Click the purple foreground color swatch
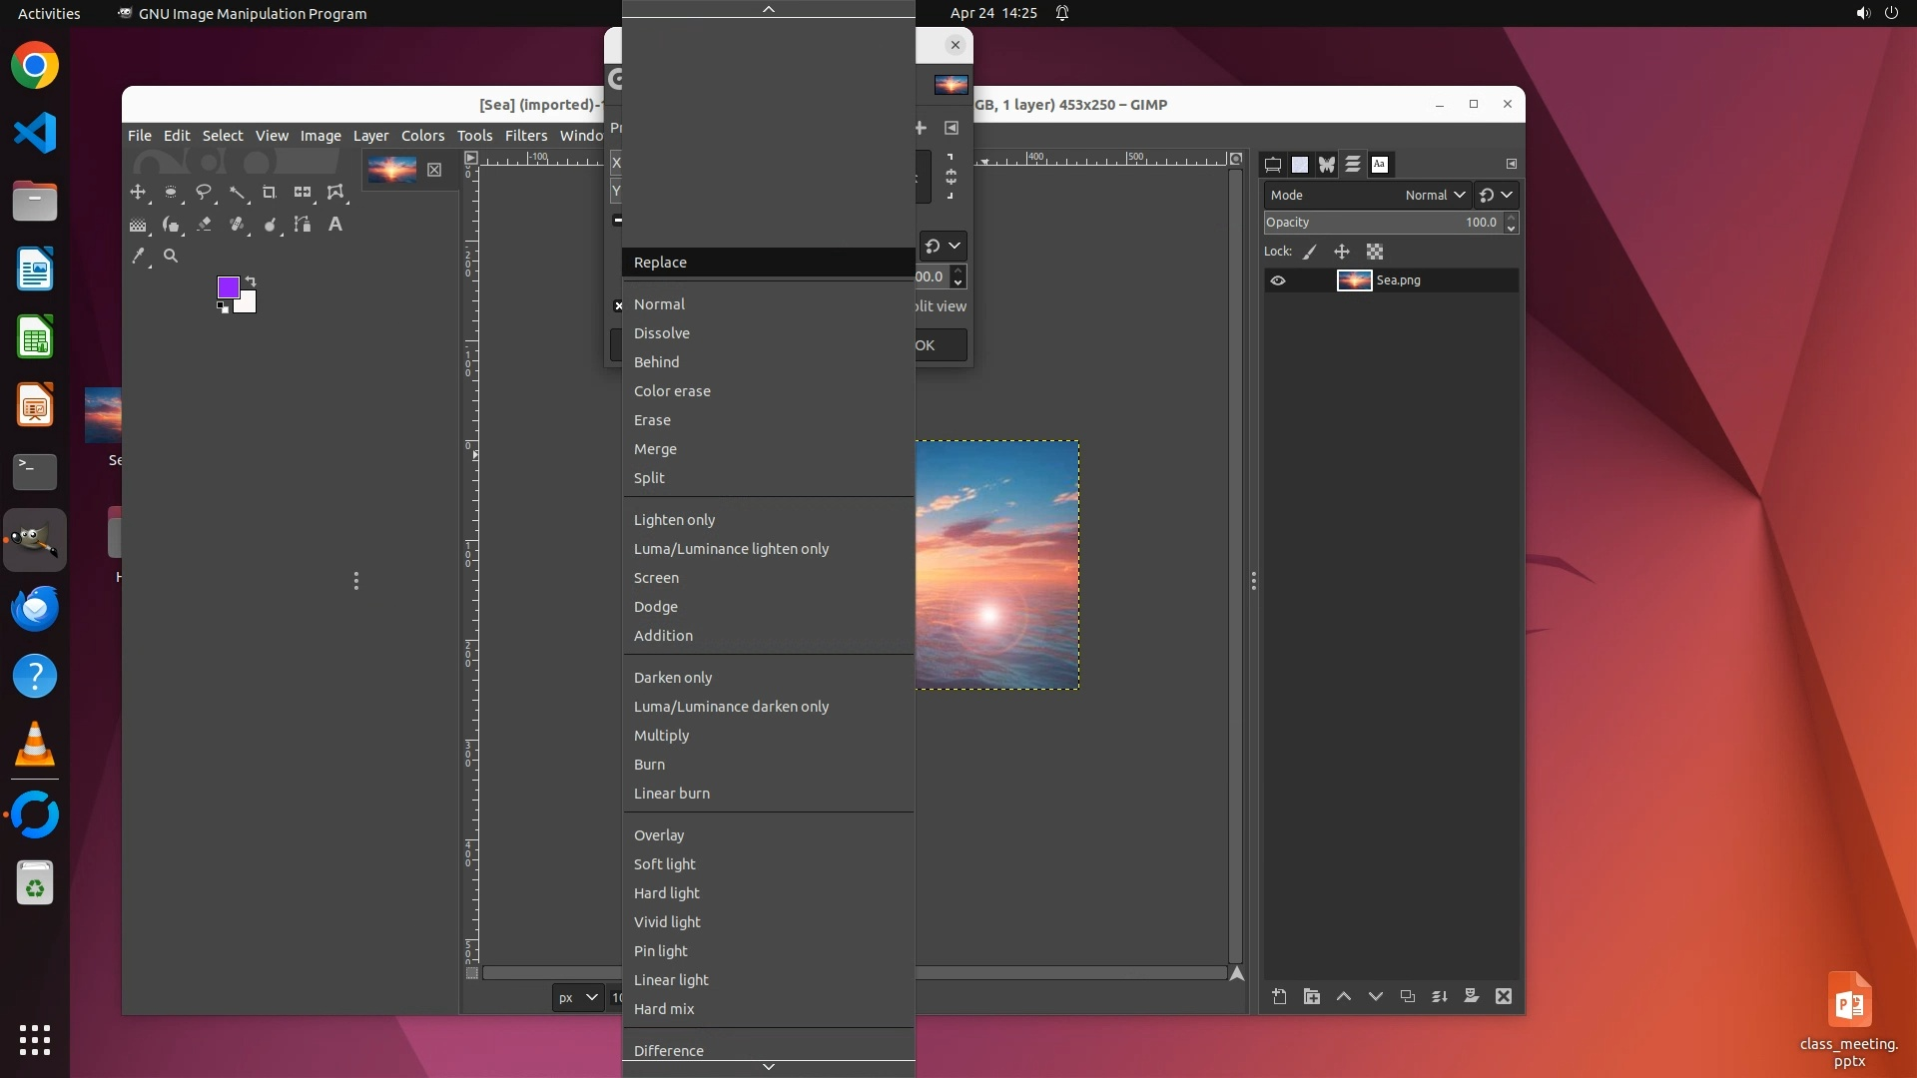1917x1078 pixels. [x=228, y=287]
